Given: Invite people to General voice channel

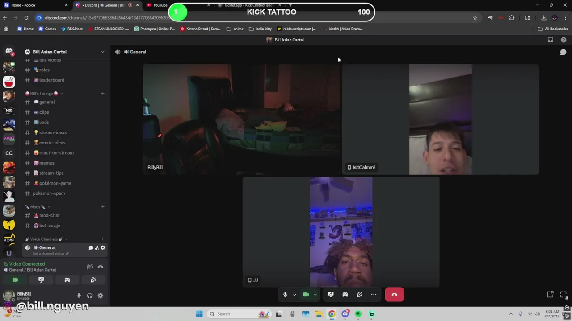Looking at the screenshot, I should pyautogui.click(x=97, y=248).
